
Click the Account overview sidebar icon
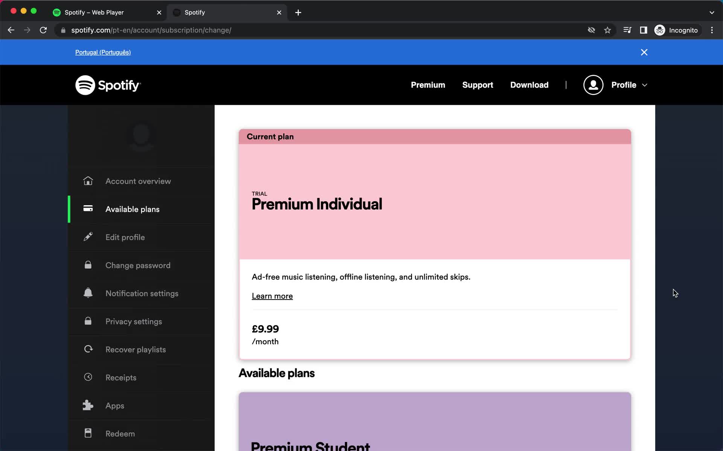point(87,181)
